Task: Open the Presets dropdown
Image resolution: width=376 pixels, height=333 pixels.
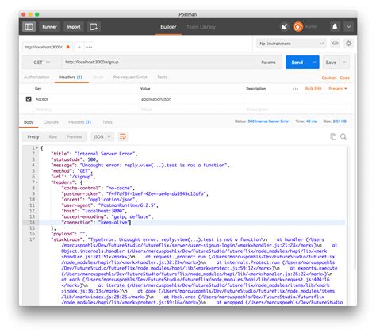Action: tap(338, 89)
